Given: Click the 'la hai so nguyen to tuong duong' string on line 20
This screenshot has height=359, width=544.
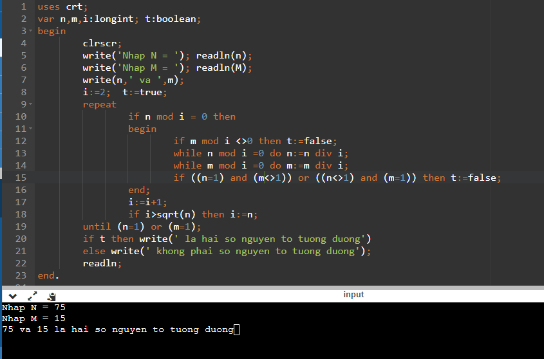Looking at the screenshot, I should (273, 239).
